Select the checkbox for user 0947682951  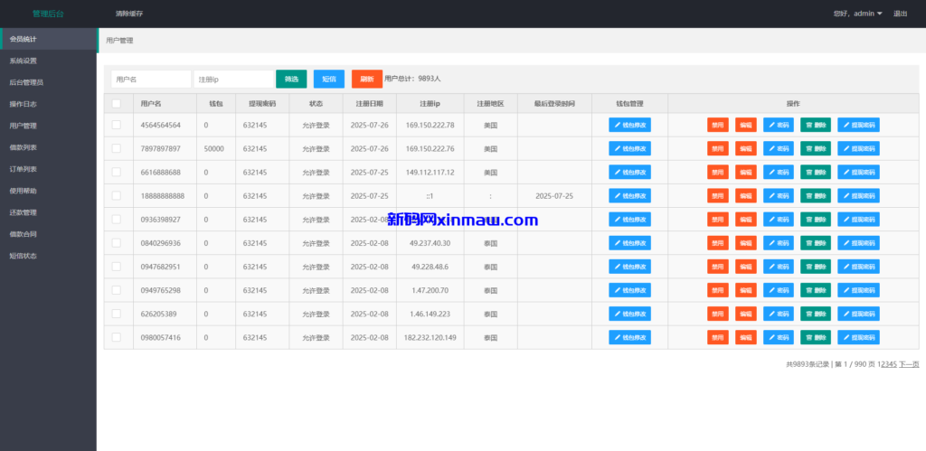pyautogui.click(x=116, y=267)
